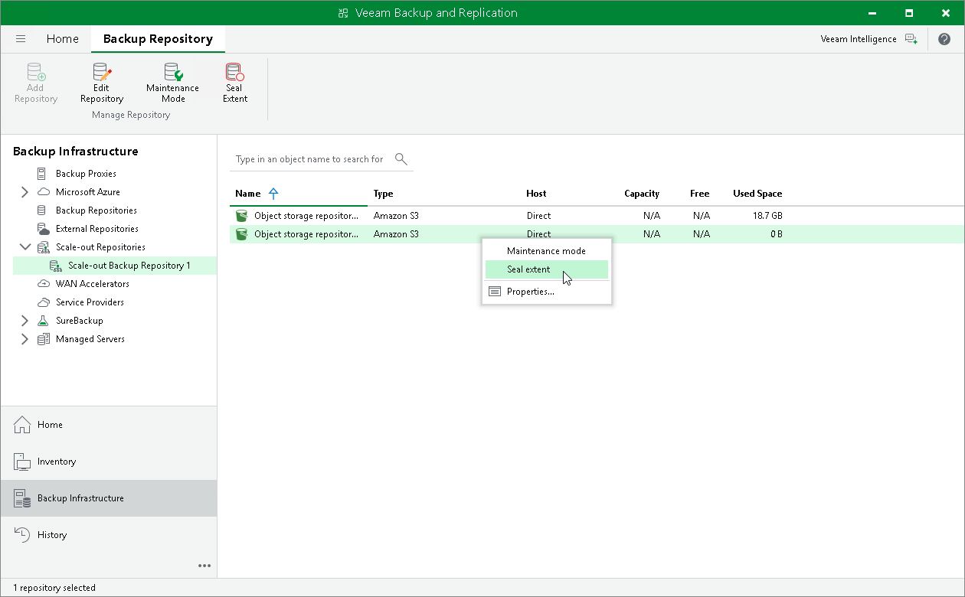The width and height of the screenshot is (965, 597).
Task: Click the Microsoft Azure cloud icon
Action: click(x=44, y=192)
